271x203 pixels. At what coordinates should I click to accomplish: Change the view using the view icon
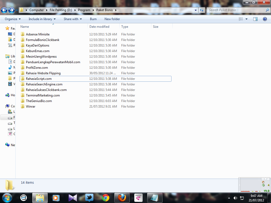241,19
